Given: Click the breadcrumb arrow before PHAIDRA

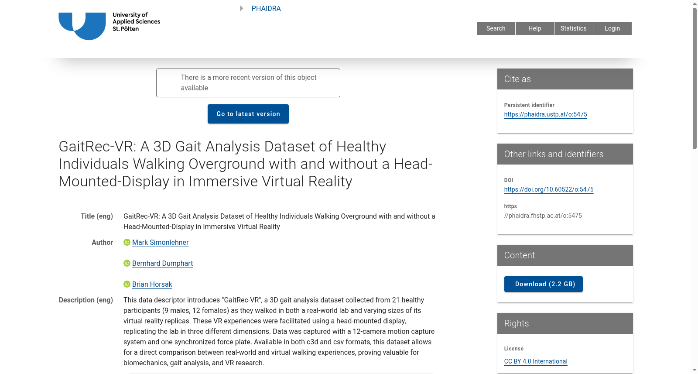Looking at the screenshot, I should [x=242, y=8].
